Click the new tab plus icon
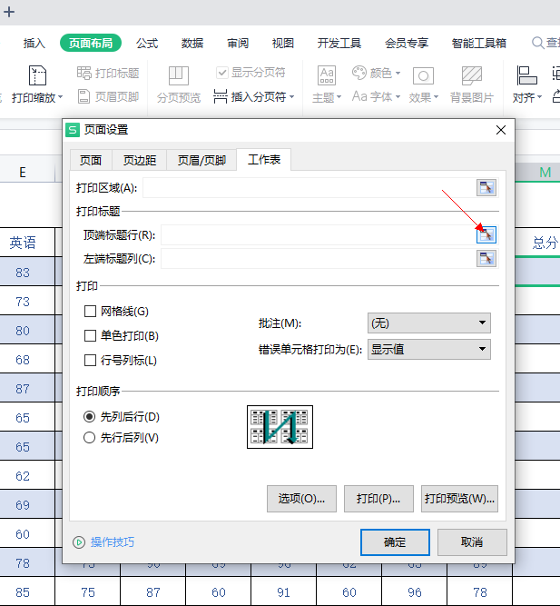The width and height of the screenshot is (560, 606). coord(9,12)
